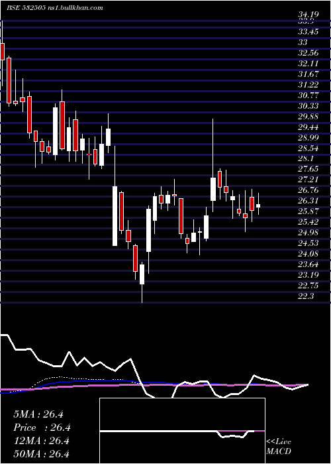This screenshot has width=331, height=464.
Task: Click the 26.31 price axis label
Action: (x=308, y=201)
